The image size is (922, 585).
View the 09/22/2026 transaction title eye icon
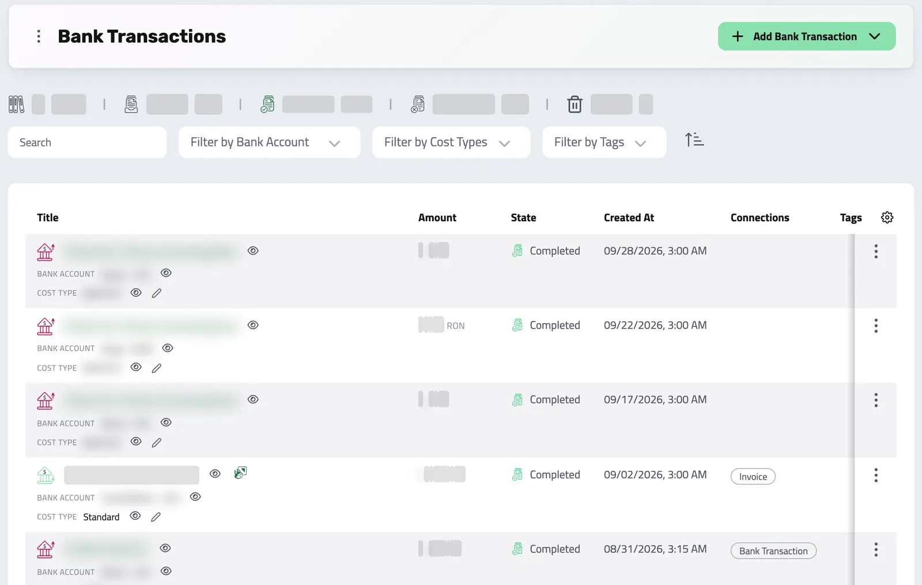point(253,325)
